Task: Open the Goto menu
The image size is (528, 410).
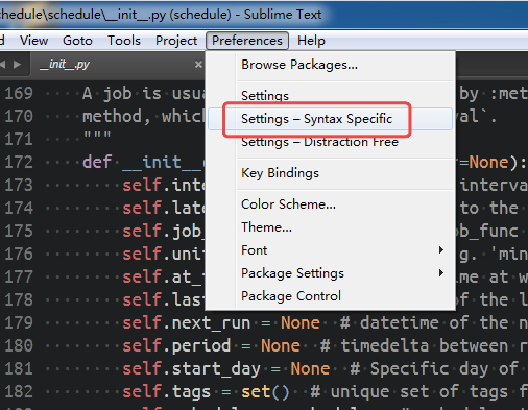Action: 77,40
